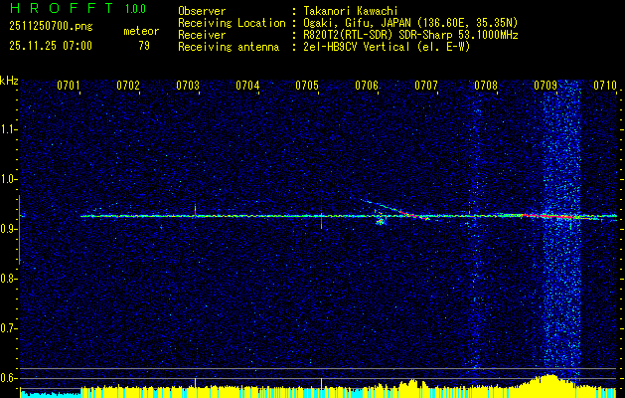
Task: Select the filename 2511250700.png
Action: click(51, 26)
